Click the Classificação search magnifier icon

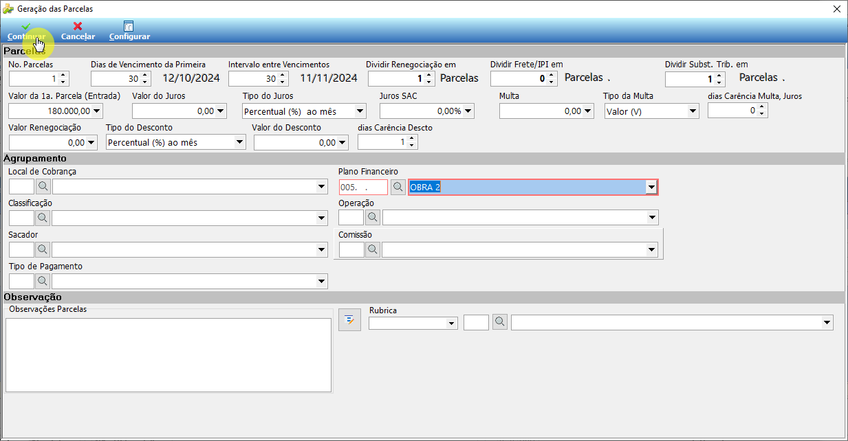pyautogui.click(x=43, y=218)
